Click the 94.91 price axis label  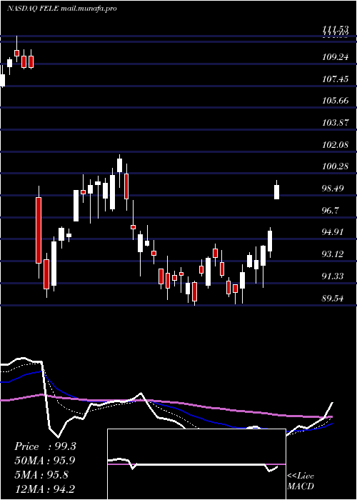[x=333, y=232]
